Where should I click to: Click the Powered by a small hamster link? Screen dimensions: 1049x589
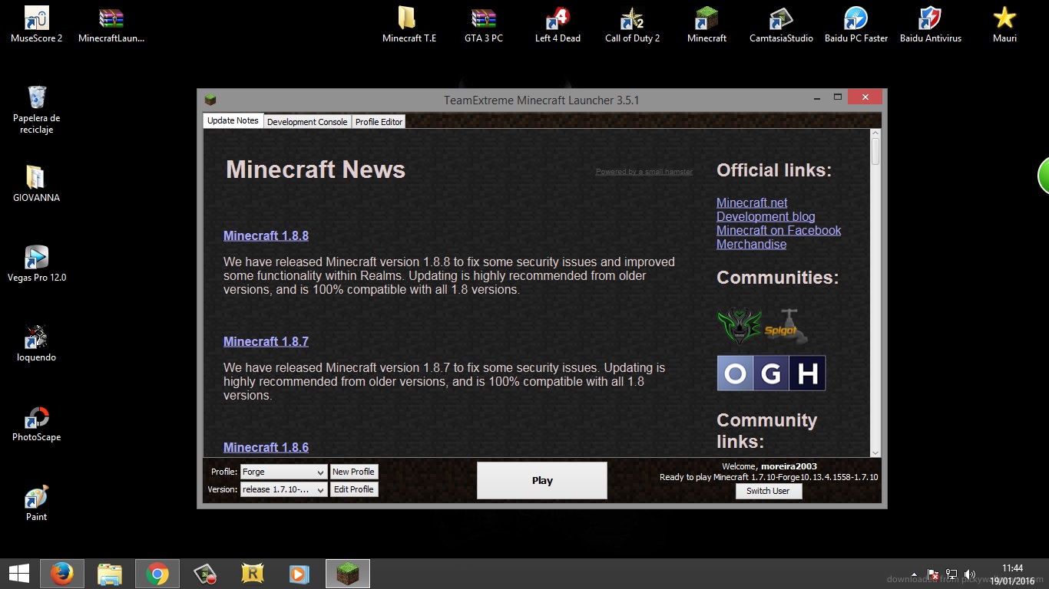click(x=644, y=172)
